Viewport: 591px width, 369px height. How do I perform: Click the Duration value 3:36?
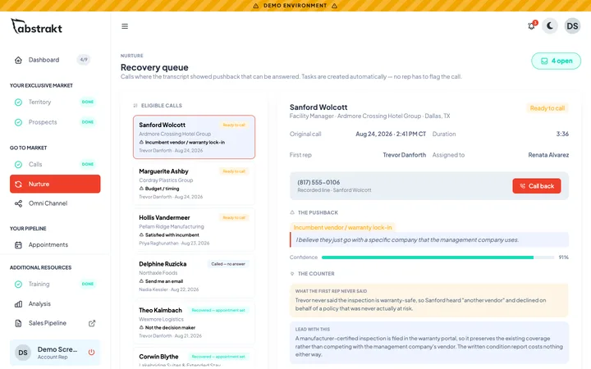[562, 134]
